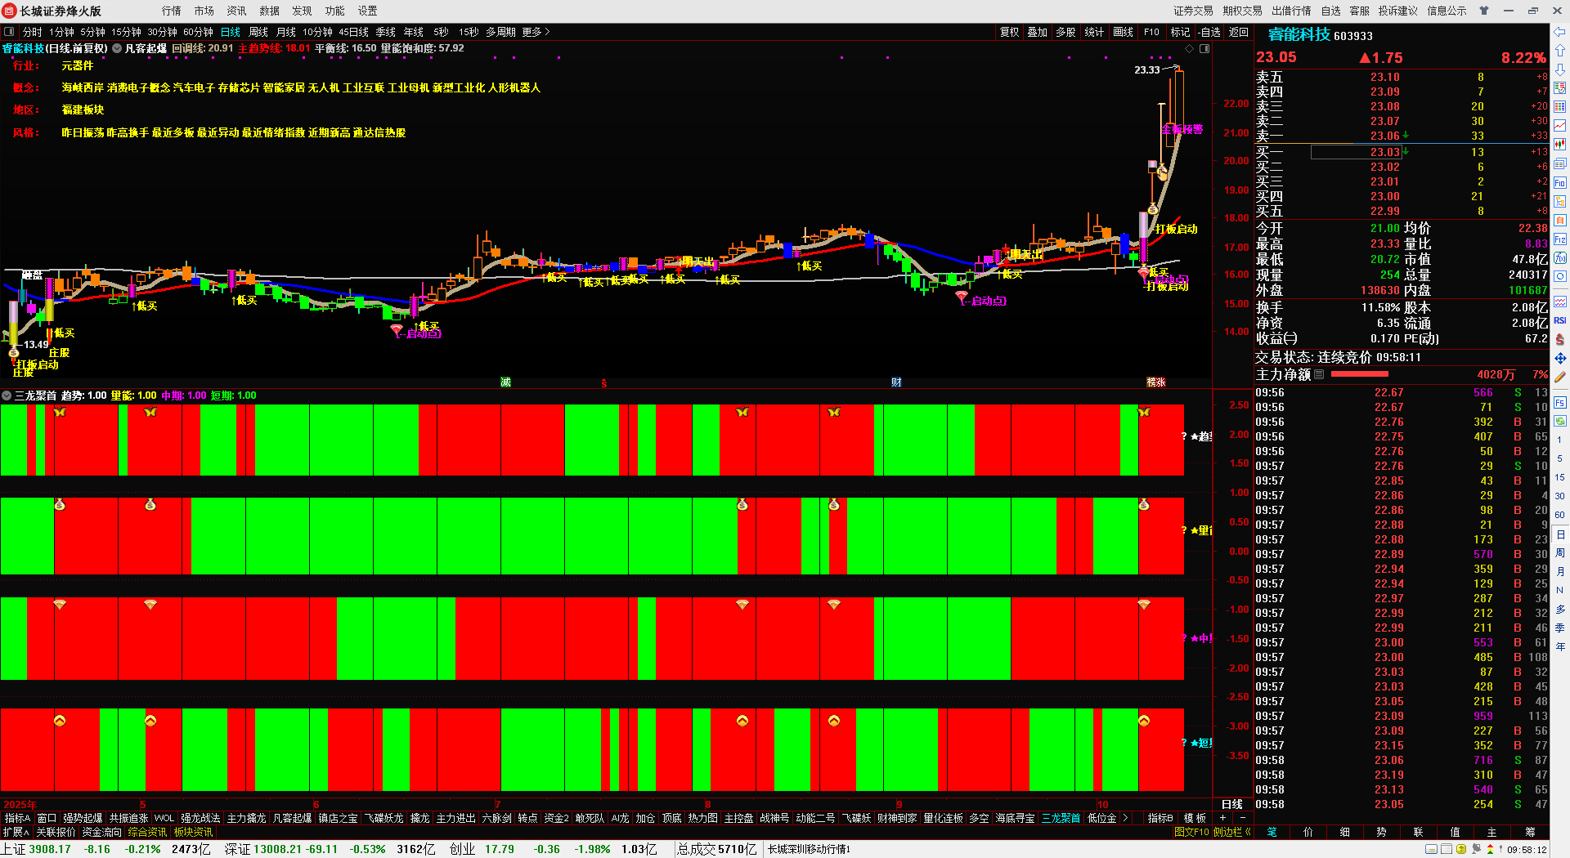Expand the 指标A indicator group
Screen dimensions: 1570x858
click(17, 818)
